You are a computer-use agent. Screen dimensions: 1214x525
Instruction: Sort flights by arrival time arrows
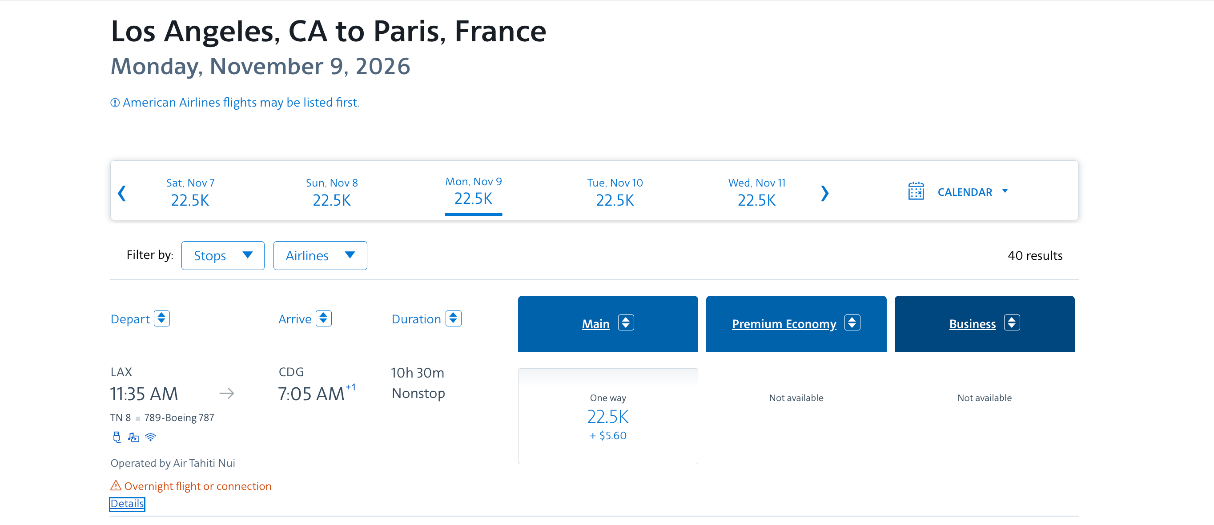[x=324, y=319]
